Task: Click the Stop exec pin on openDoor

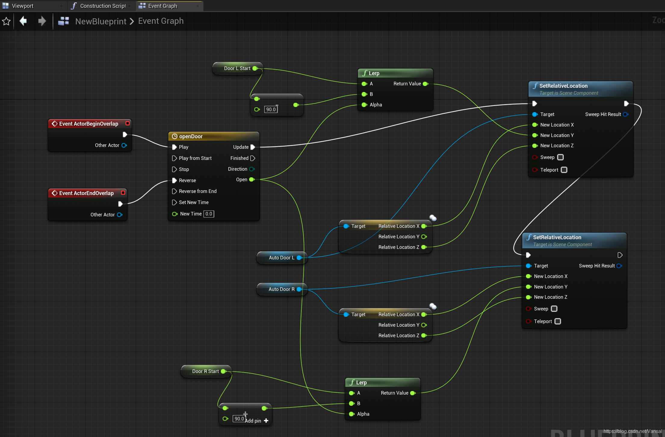Action: (x=174, y=169)
